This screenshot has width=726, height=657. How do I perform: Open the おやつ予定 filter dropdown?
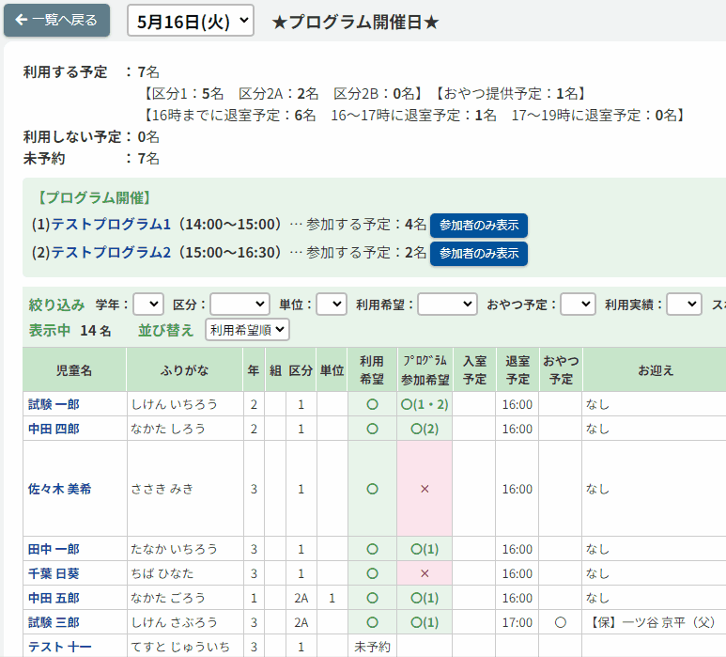tap(579, 305)
